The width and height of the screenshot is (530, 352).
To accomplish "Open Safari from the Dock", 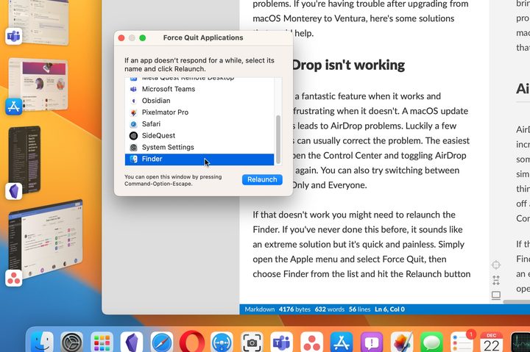I will (x=162, y=342).
